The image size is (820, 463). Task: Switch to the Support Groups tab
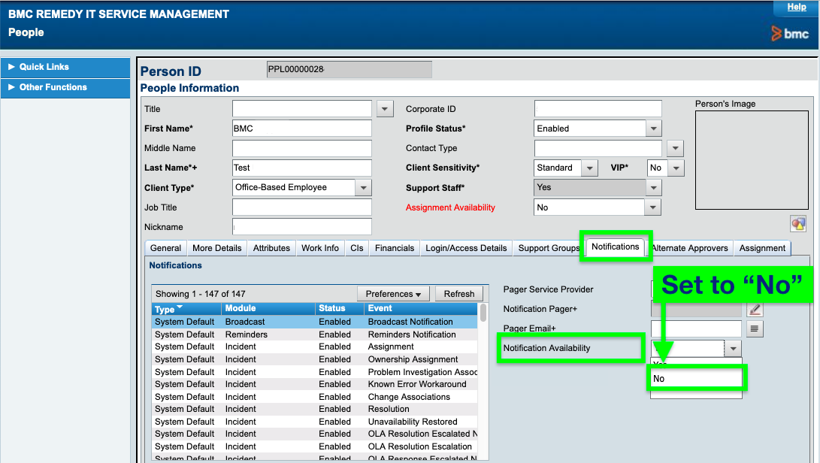tap(549, 248)
